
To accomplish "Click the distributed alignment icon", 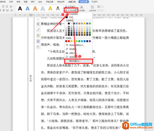I will [x=7, y=10].
